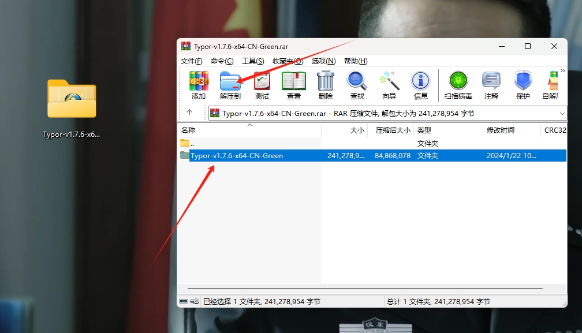The width and height of the screenshot is (582, 333).
Task: Open the Options (选项) menu
Action: [324, 61]
